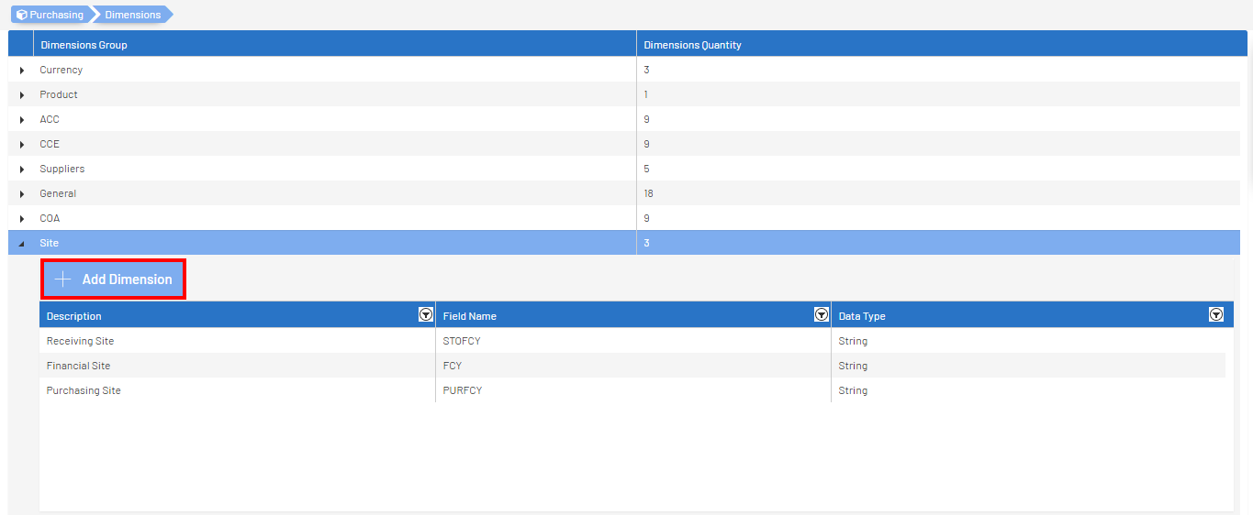
Task: Click the Purchasing Site description row
Action: [84, 390]
